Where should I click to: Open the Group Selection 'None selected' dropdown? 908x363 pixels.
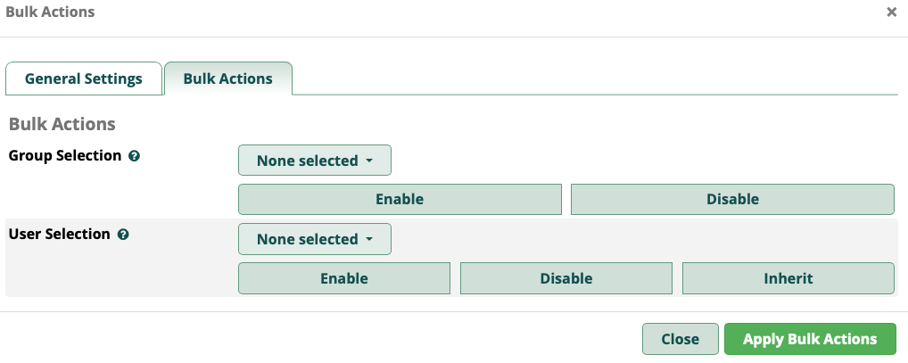(314, 161)
